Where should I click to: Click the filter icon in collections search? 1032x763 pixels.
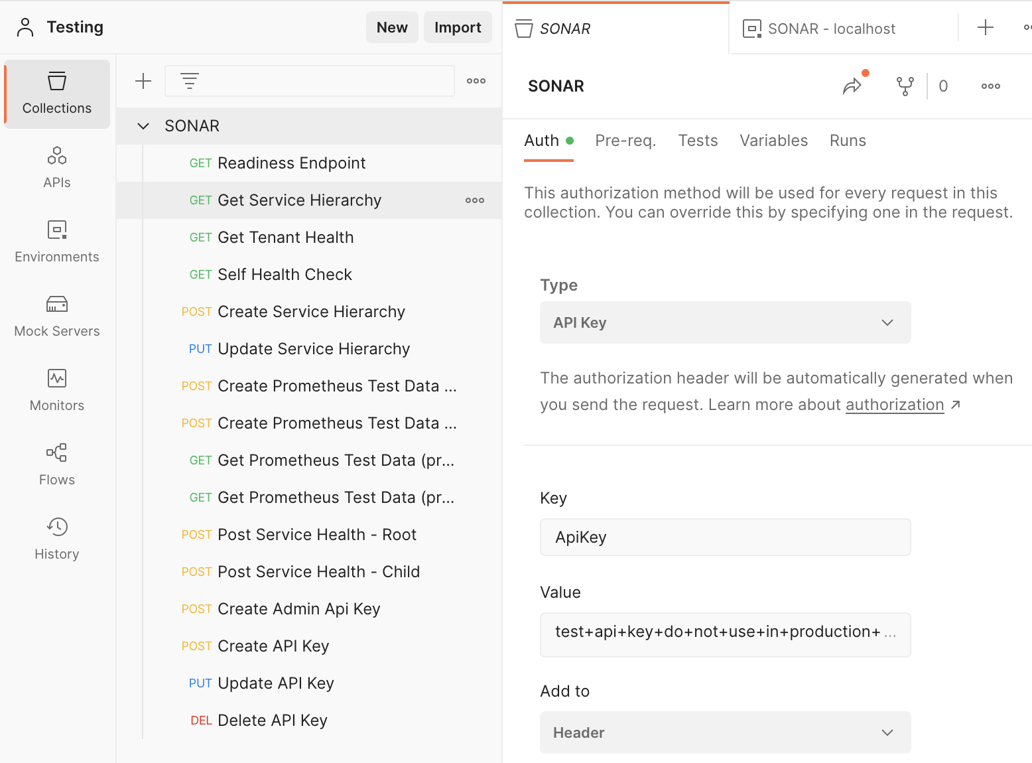[190, 81]
